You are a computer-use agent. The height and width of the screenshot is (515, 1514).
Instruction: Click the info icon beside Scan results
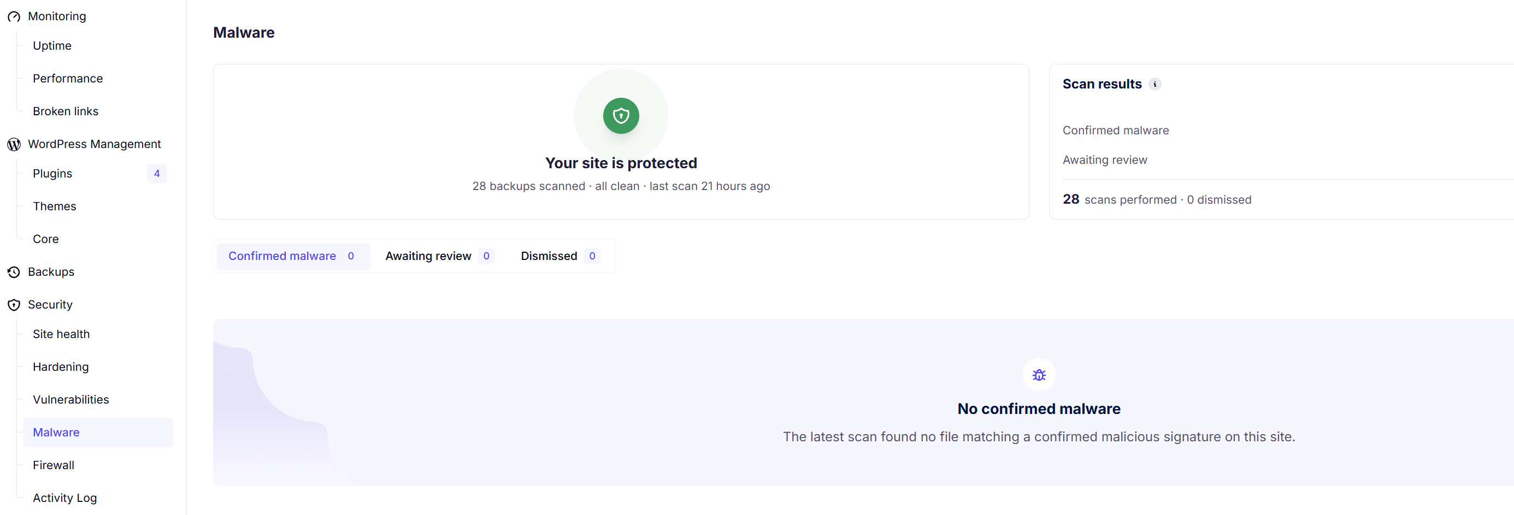(x=1155, y=85)
